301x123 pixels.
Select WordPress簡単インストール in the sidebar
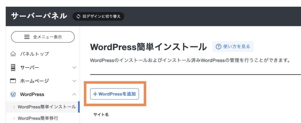point(46,107)
